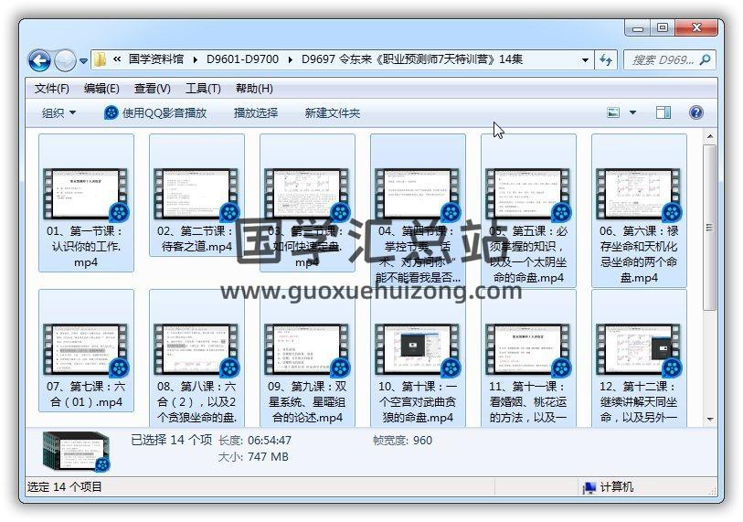Image resolution: width=743 pixels, height=522 pixels.
Task: Open the 工具(T) menu
Action: [203, 88]
